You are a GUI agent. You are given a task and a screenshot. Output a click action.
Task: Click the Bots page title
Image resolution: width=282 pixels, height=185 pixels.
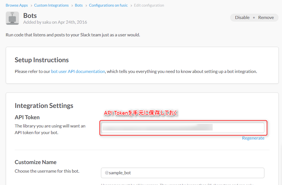[x=30, y=15]
